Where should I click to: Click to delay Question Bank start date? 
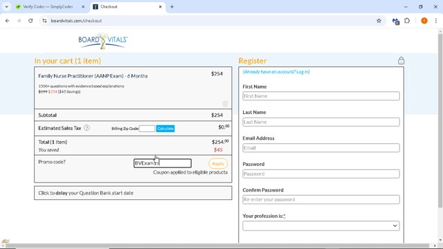click(x=133, y=193)
